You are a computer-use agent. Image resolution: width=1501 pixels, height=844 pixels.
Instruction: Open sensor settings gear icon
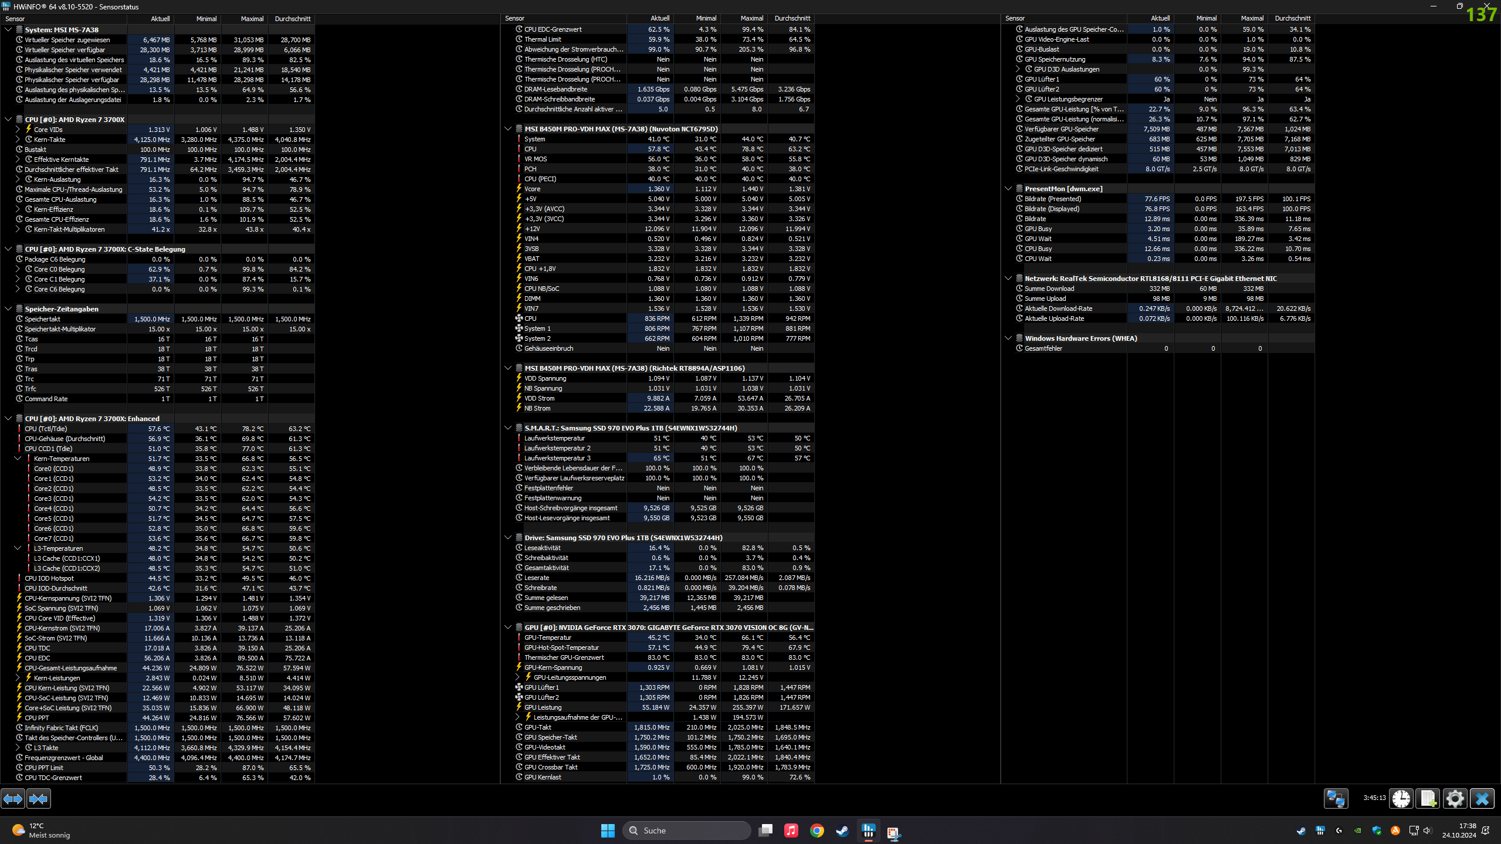click(1455, 798)
